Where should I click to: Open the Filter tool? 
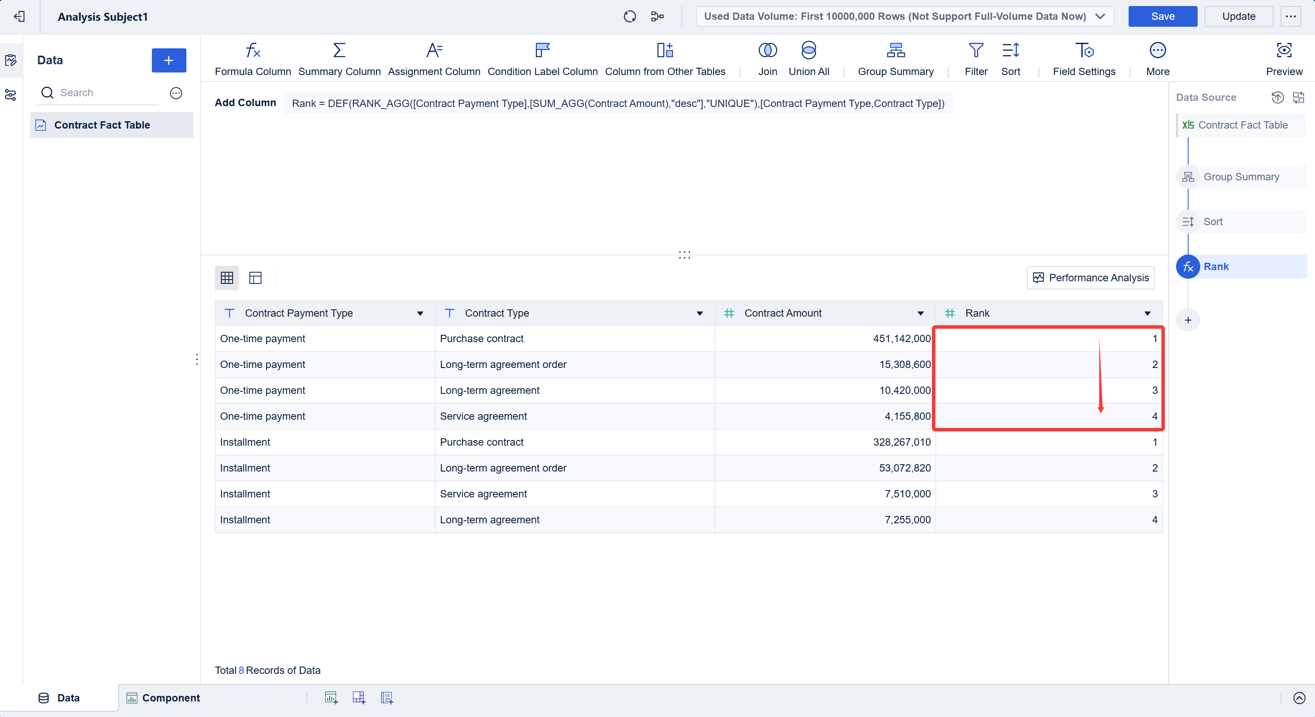[976, 58]
